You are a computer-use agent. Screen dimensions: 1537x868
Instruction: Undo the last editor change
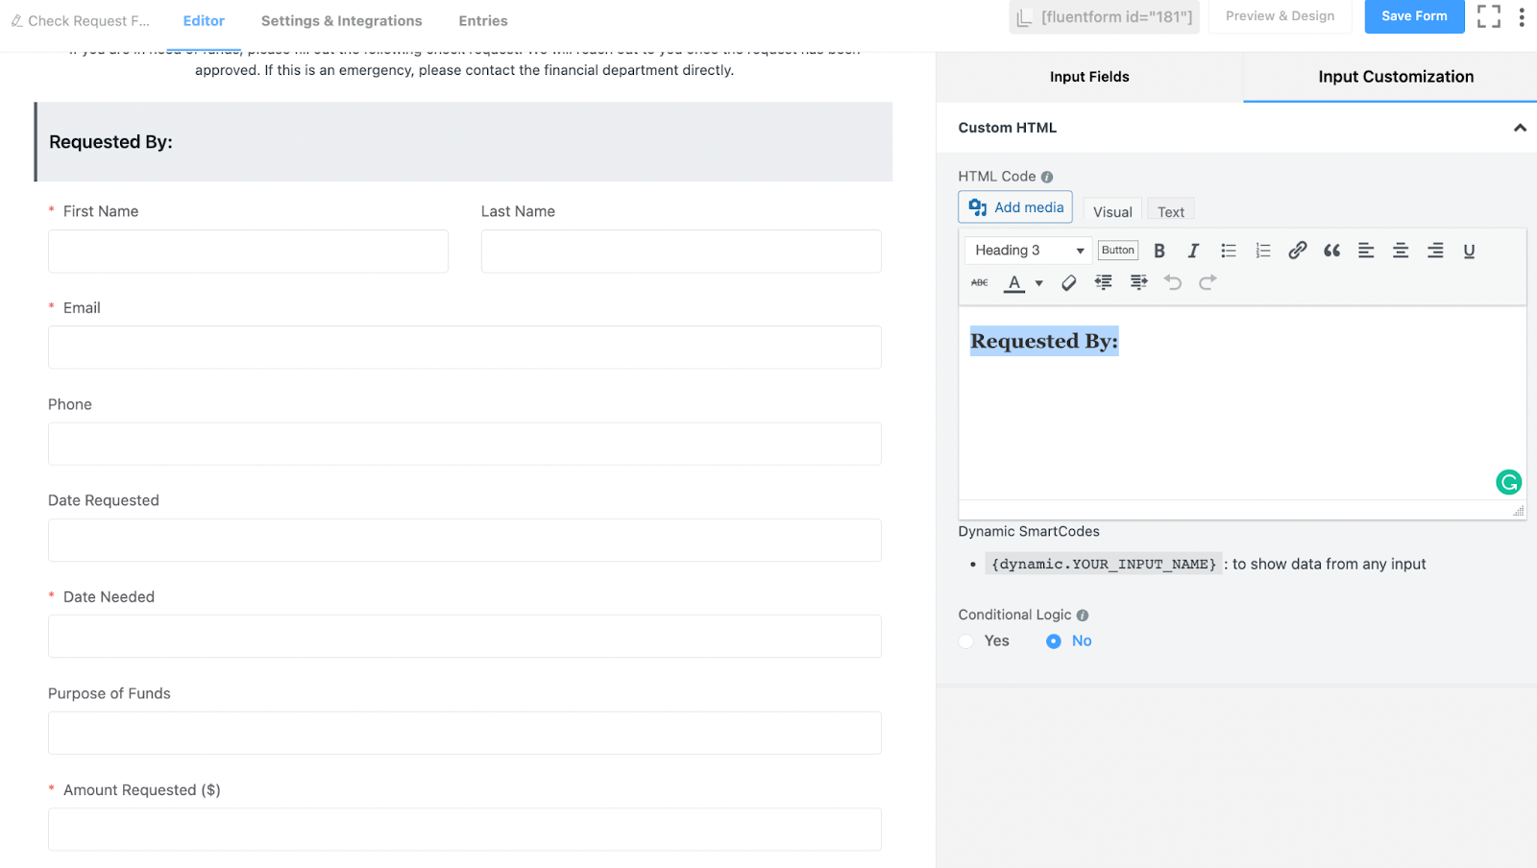coord(1173,282)
